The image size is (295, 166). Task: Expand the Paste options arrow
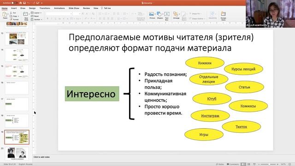tap(8, 14)
